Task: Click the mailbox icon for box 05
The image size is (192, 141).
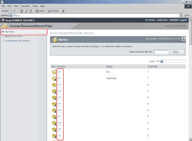Action: 54,104
